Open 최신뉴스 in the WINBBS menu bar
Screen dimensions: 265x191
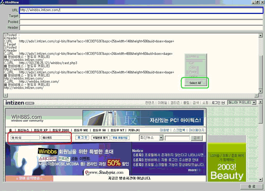[23, 130]
